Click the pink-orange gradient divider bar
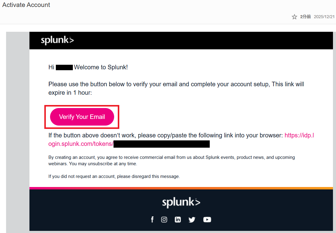This screenshot has width=336, height=233. coord(181,188)
